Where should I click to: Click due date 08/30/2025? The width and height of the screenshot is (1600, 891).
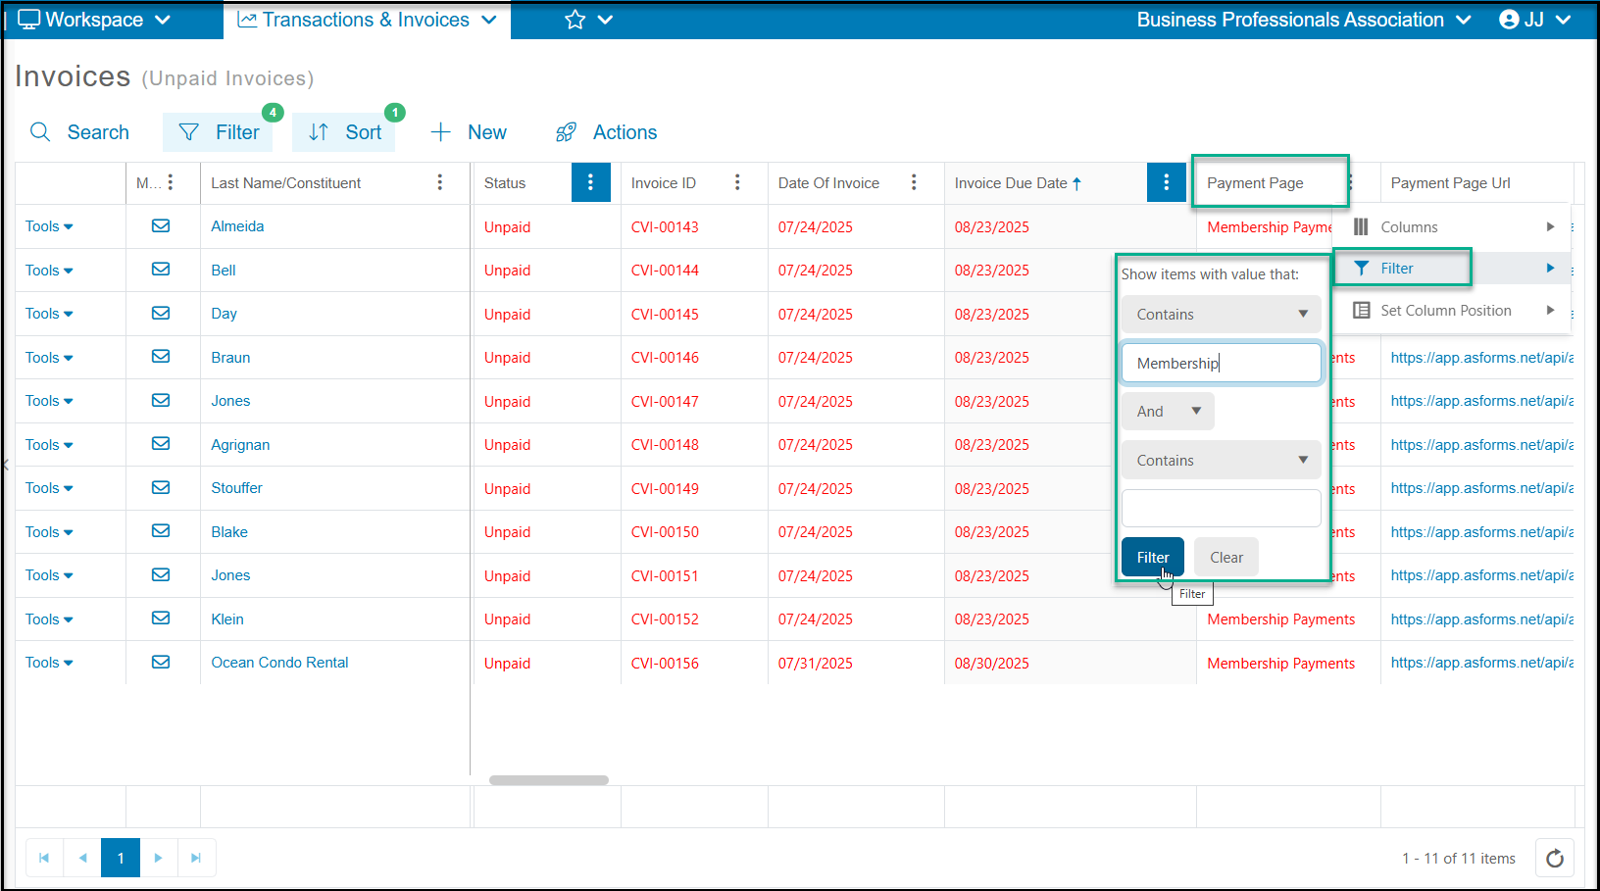pos(992,664)
